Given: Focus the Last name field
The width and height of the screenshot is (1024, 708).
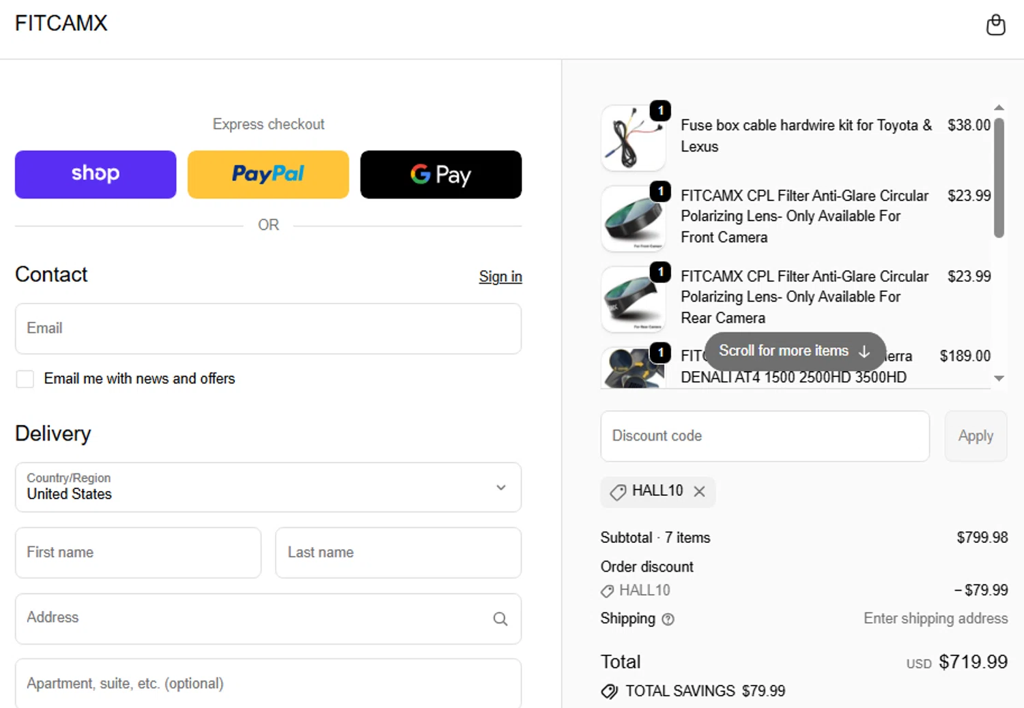Looking at the screenshot, I should coord(399,552).
